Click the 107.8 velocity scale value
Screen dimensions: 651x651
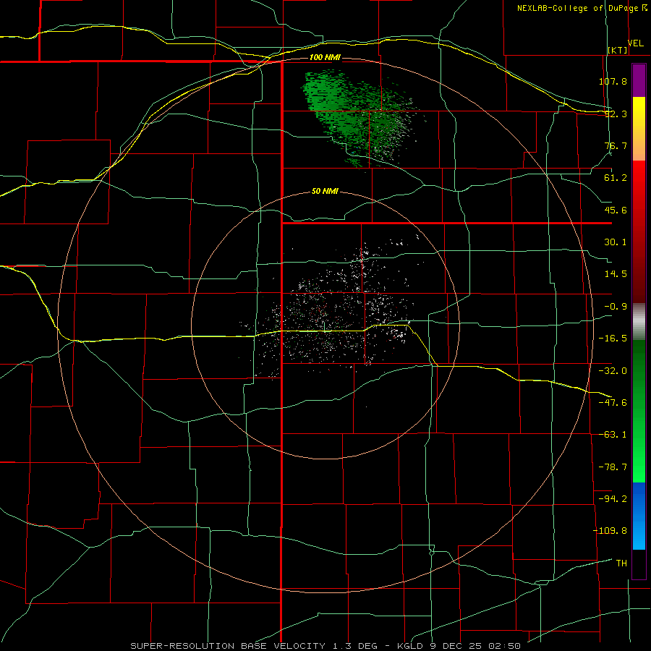613,81
